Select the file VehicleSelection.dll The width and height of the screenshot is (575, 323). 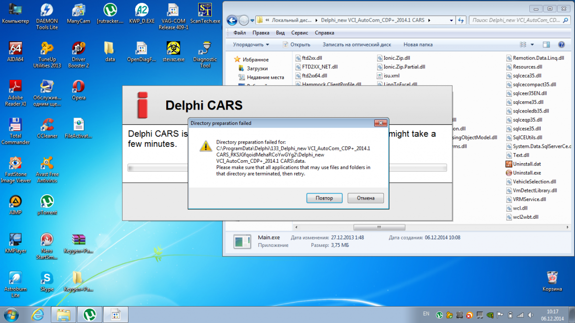tap(531, 182)
